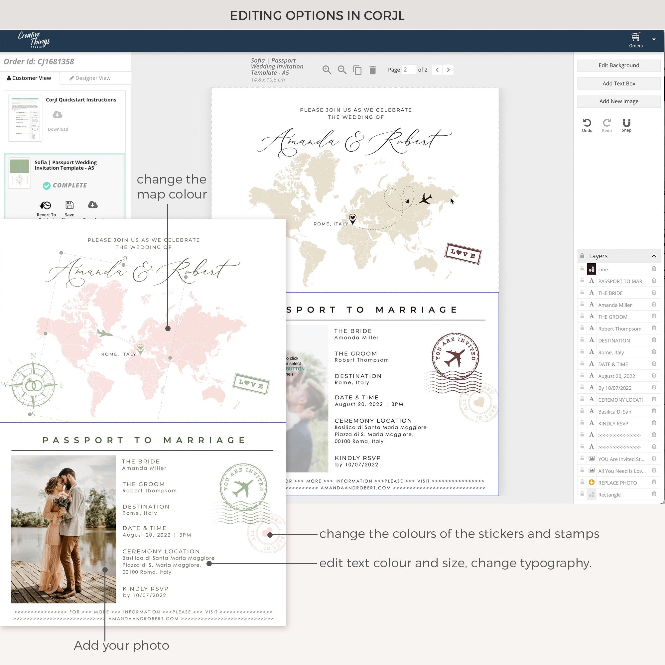Click the Duplicate page icon
Viewport: 665px width, 665px height.
pos(358,69)
